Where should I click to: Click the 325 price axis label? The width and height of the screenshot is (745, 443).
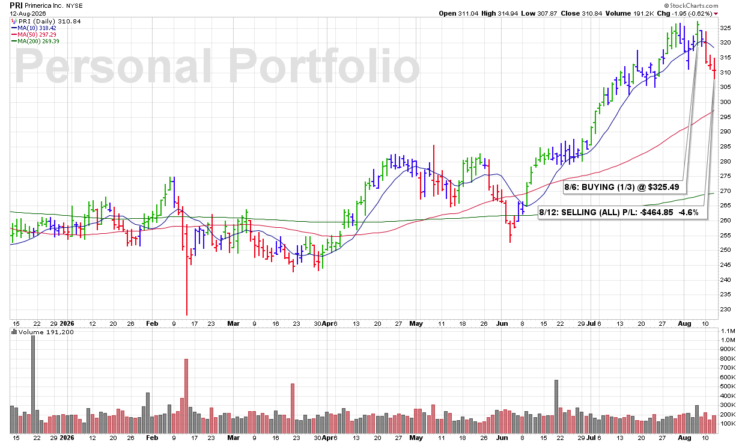point(725,28)
